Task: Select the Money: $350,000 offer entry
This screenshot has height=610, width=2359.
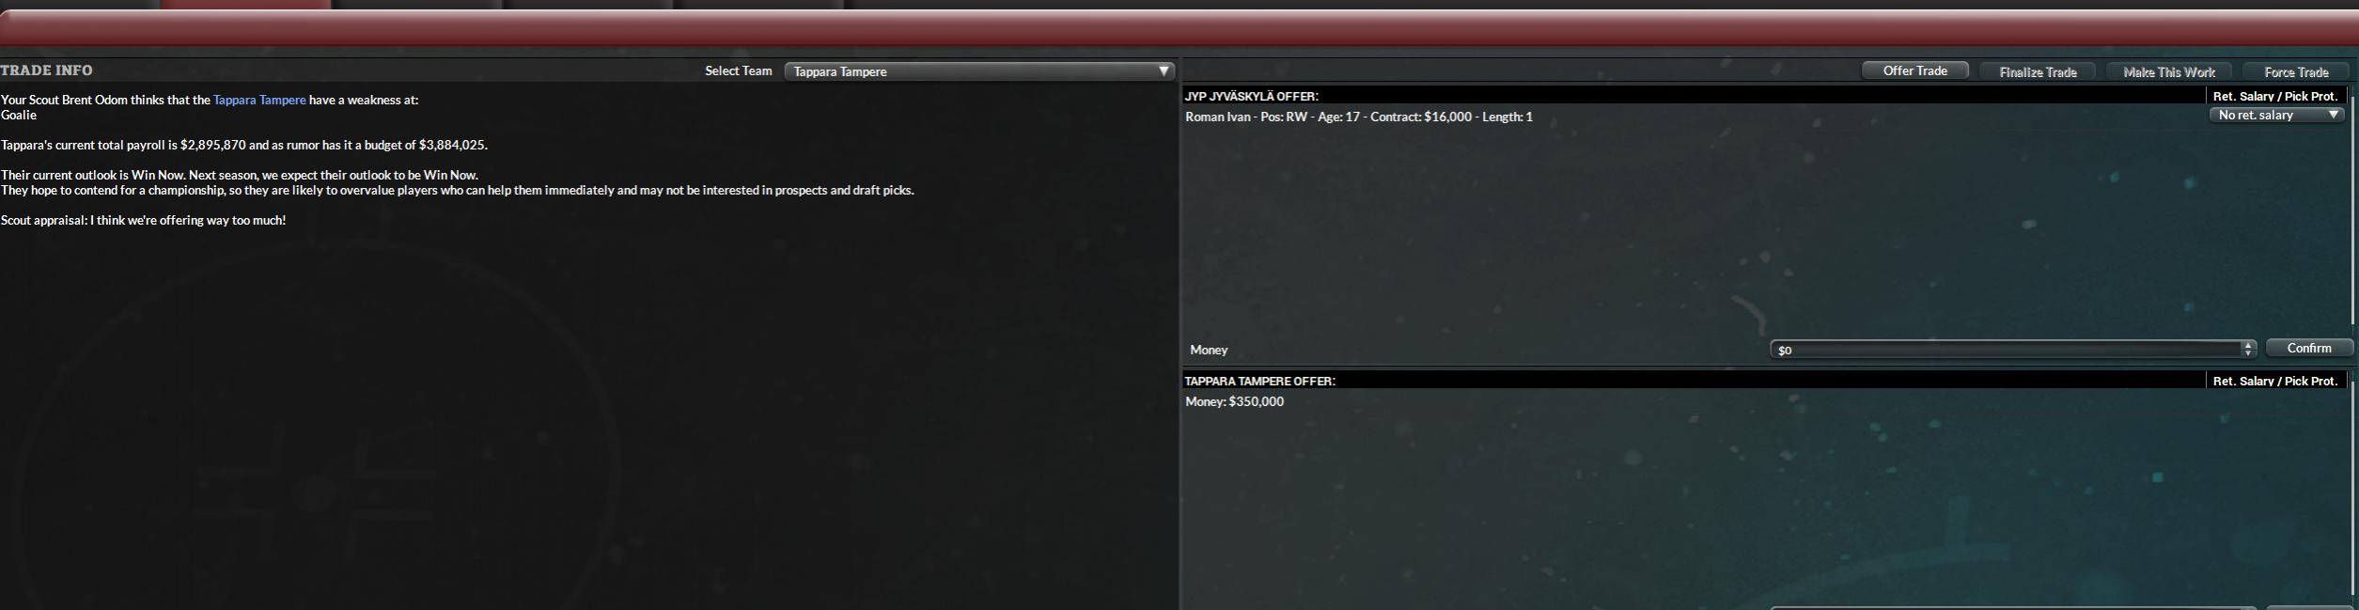Action: tap(1234, 401)
